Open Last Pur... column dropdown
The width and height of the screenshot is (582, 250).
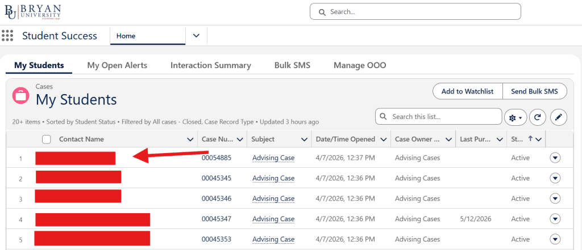pyautogui.click(x=500, y=139)
